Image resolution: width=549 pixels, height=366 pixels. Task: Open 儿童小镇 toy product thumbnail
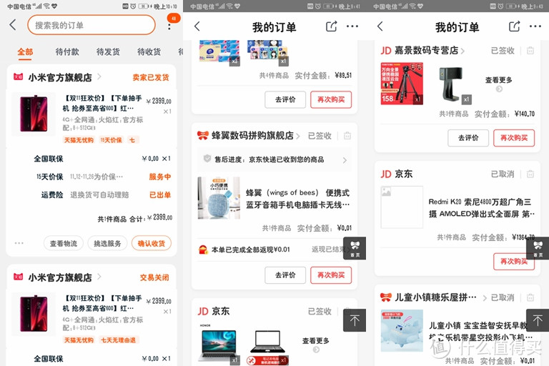tap(402, 331)
